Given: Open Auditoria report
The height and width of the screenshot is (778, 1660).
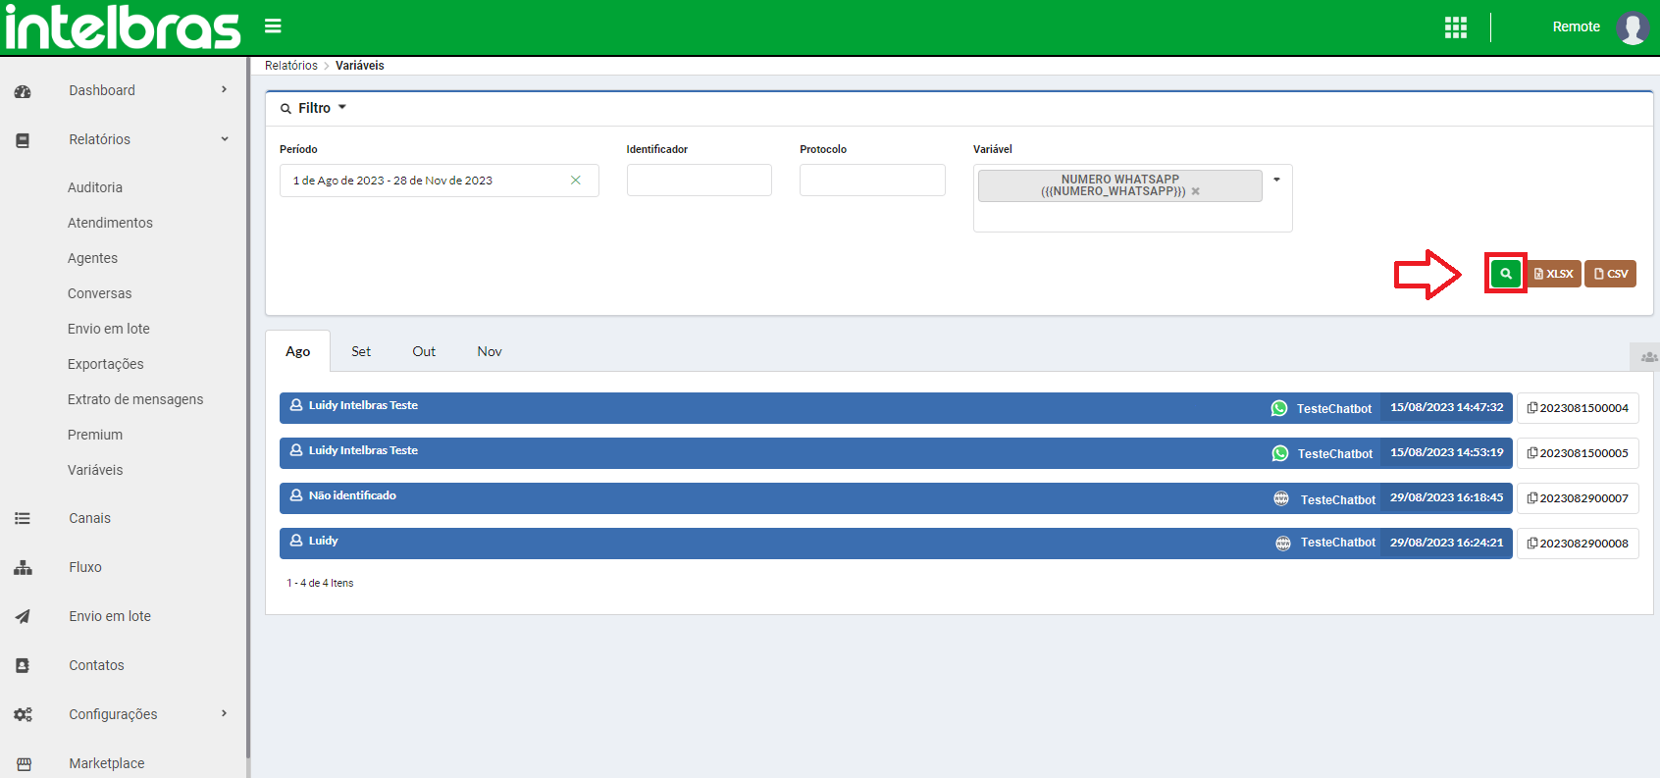Looking at the screenshot, I should tap(95, 187).
